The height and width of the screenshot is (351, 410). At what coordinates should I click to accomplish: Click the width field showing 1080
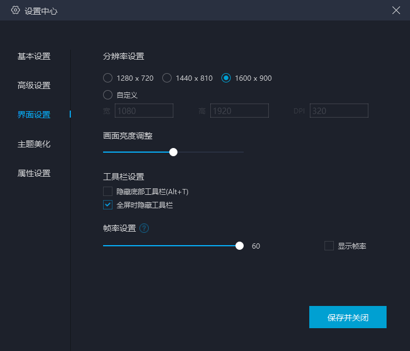tap(144, 111)
